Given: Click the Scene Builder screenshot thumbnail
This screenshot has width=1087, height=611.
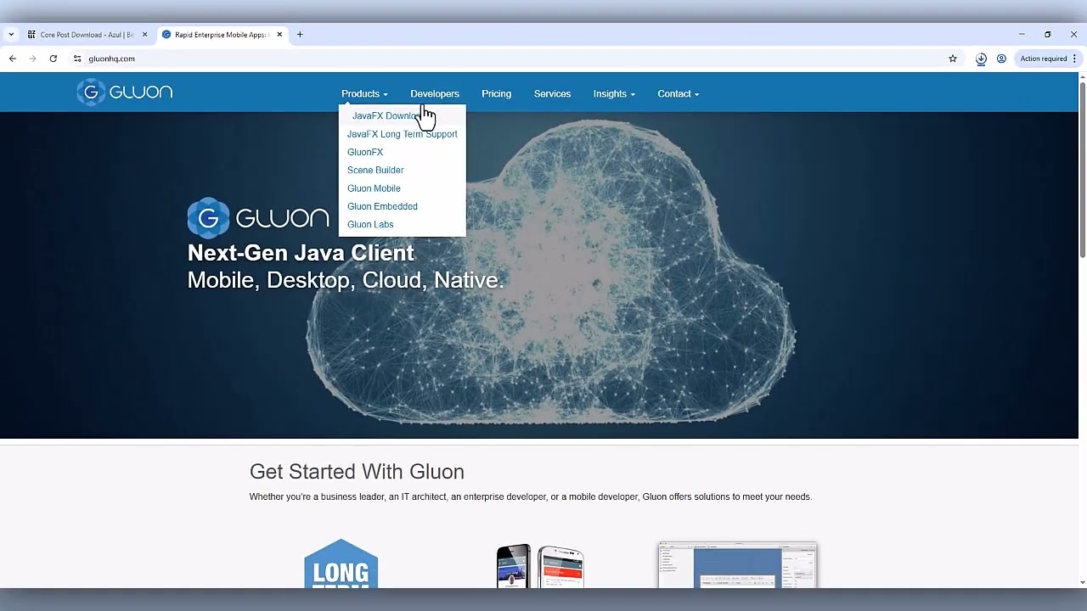Looking at the screenshot, I should tap(737, 564).
